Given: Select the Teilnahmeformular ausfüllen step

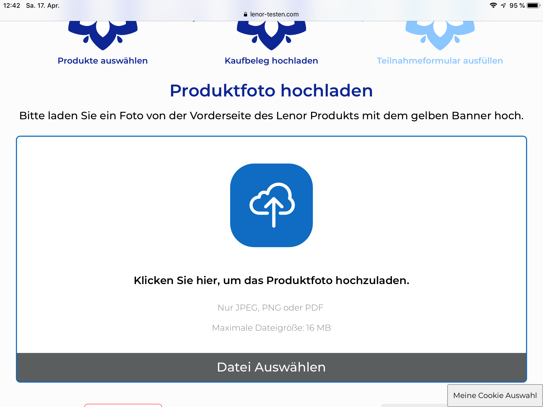Looking at the screenshot, I should [440, 61].
